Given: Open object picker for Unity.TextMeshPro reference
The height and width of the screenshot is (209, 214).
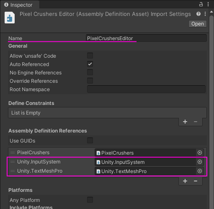Looking at the screenshot, I should tap(200, 171).
